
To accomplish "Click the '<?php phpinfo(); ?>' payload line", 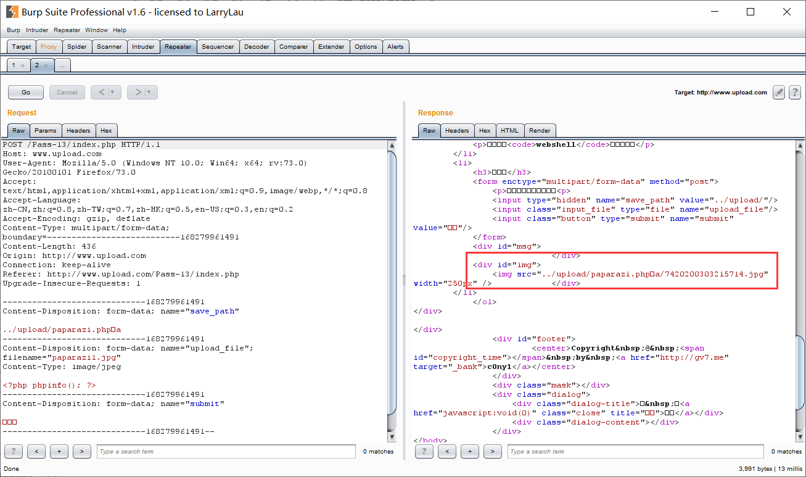I will (49, 385).
